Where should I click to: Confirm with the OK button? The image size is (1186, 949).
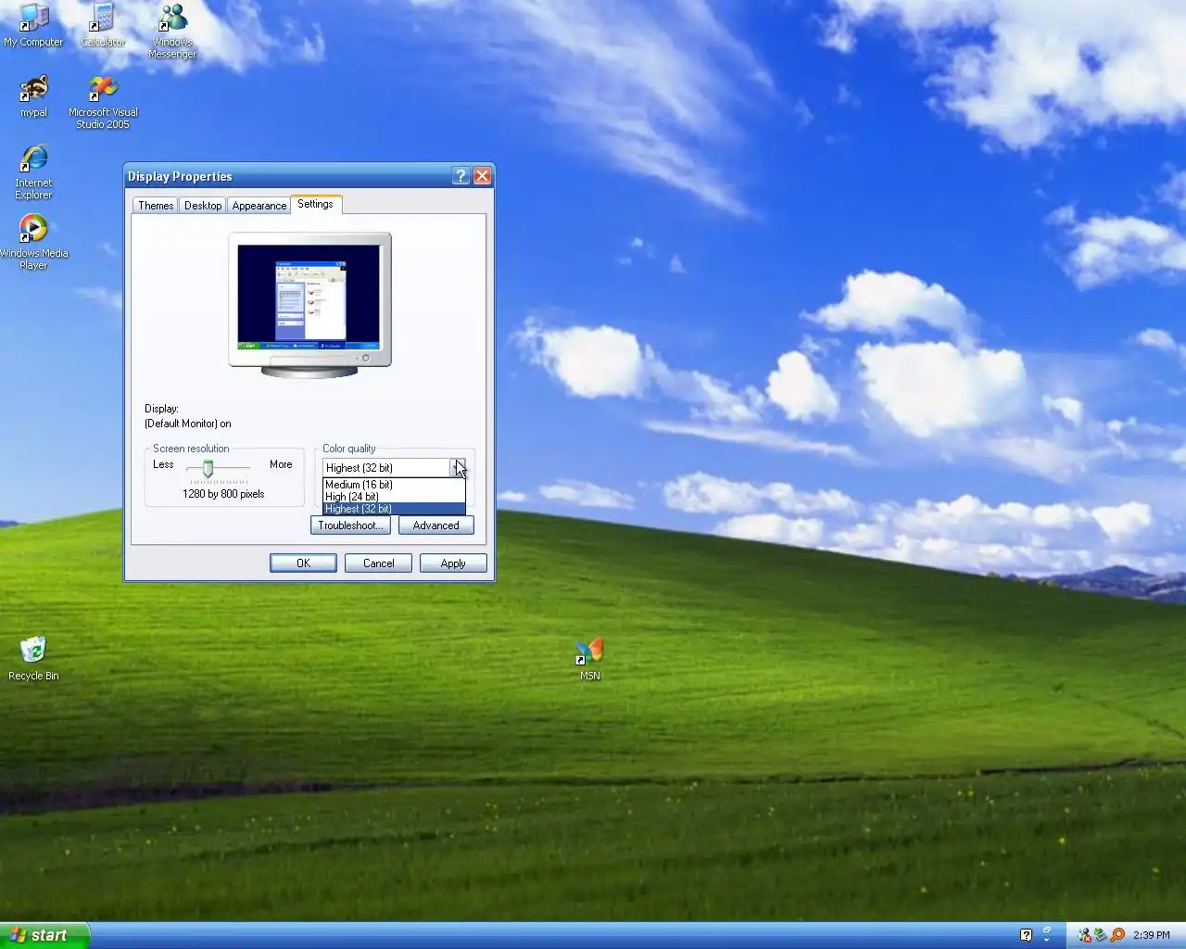pos(303,563)
